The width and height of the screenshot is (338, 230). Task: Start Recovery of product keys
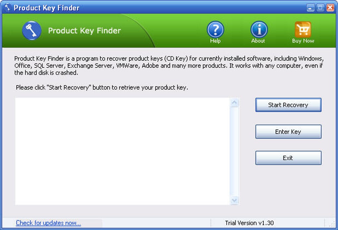click(288, 105)
